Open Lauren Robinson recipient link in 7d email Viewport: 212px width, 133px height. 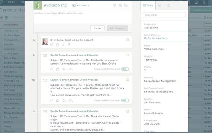pyautogui.click(x=88, y=55)
